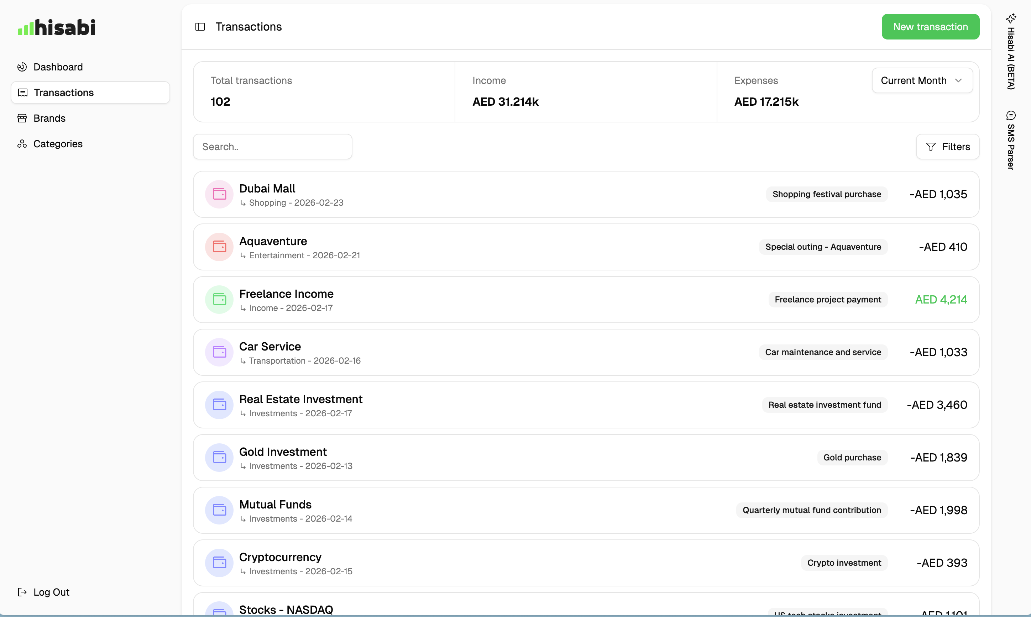
Task: Open the Filters options
Action: click(947, 146)
